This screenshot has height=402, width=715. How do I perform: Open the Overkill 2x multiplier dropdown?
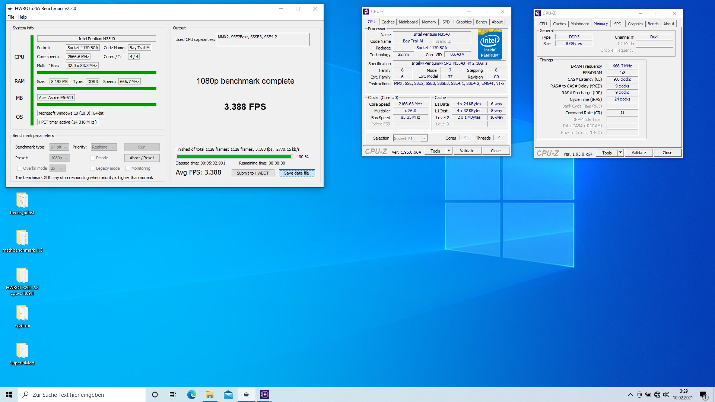[x=58, y=169]
